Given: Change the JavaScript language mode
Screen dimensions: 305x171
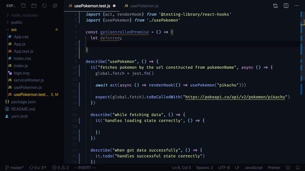Looking at the screenshot, I should (x=254, y=168).
